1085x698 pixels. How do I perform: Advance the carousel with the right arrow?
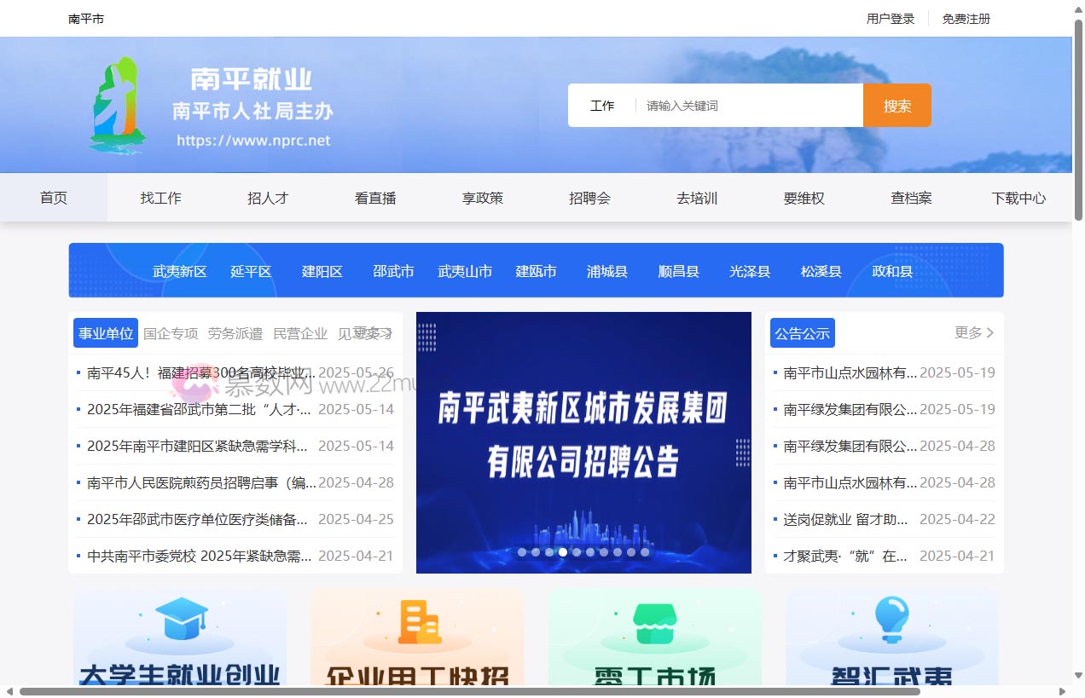tap(734, 441)
